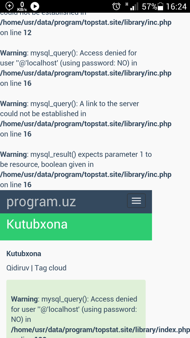The height and width of the screenshot is (338, 190).
Task: Open the Qidiruv search link
Action: pos(18,268)
